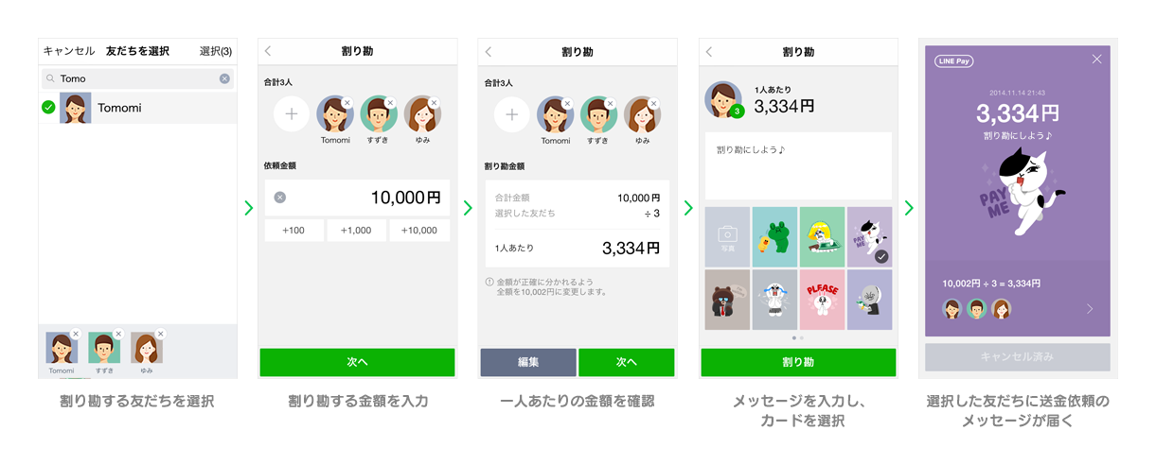
Task: Open the camera 写真 card tile
Action: coord(727,236)
